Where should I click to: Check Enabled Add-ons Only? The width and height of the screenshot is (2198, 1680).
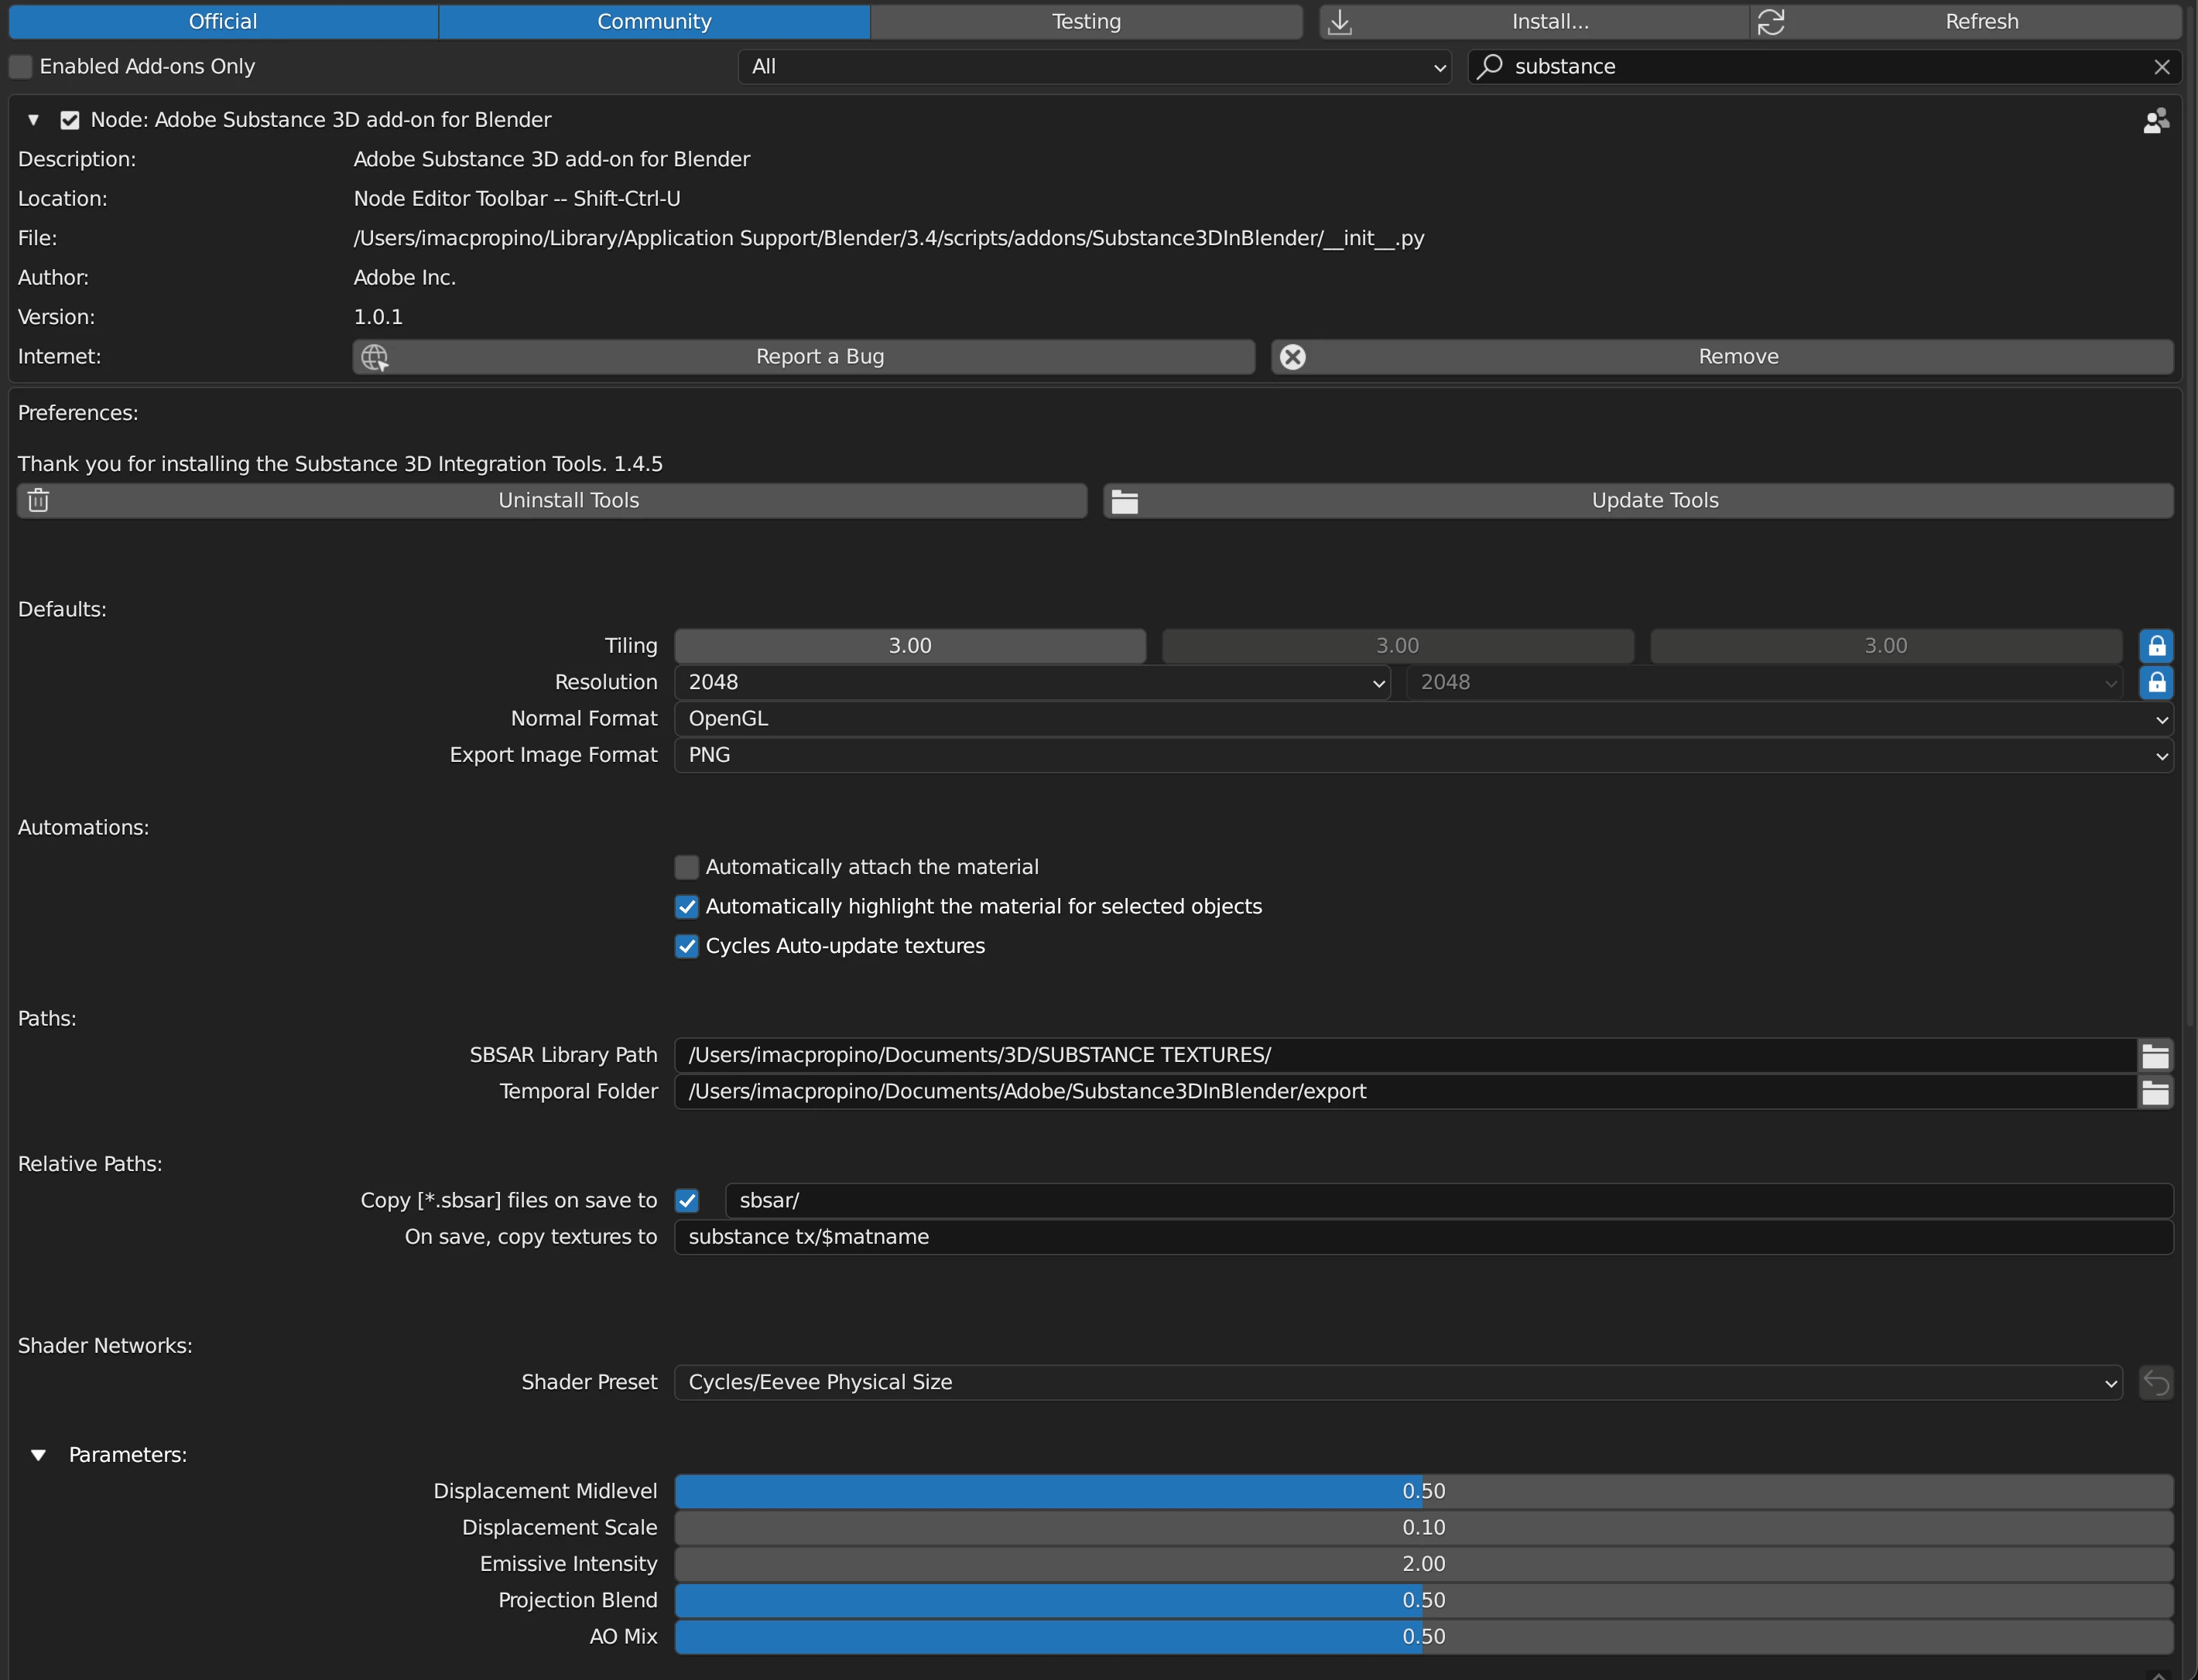[x=21, y=67]
